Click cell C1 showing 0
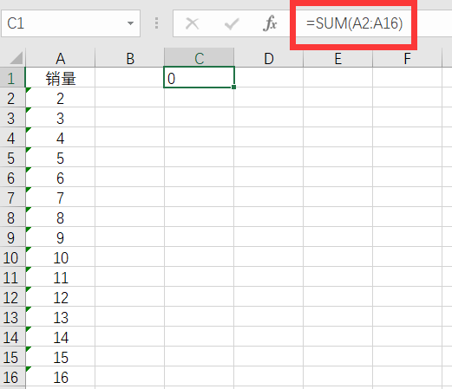 point(199,77)
